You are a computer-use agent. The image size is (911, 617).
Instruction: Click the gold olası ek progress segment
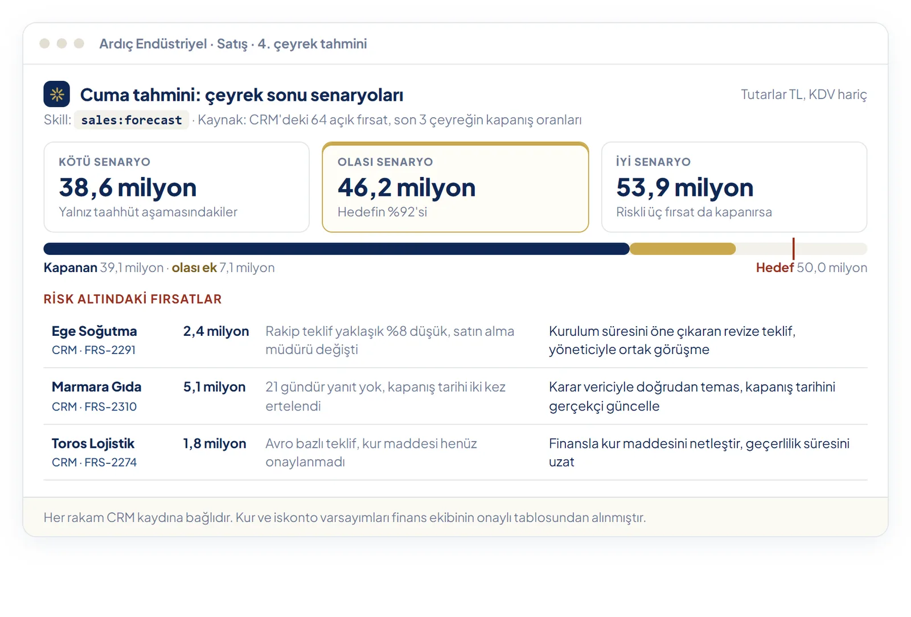click(x=683, y=249)
